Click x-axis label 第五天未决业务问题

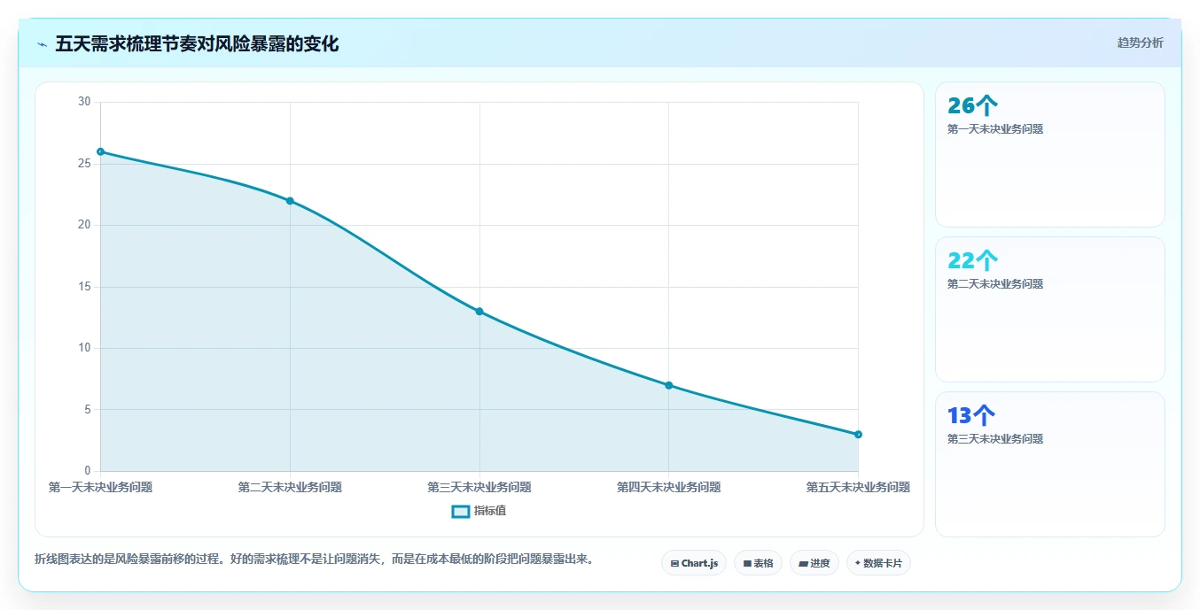858,487
